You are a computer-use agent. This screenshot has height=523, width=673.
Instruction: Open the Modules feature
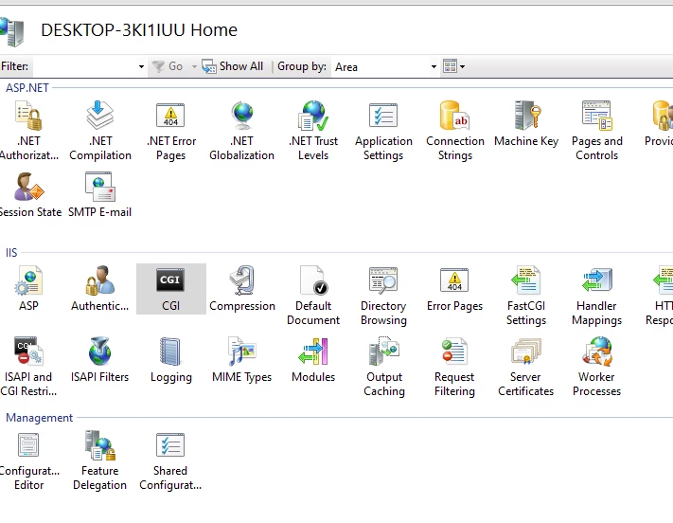point(313,360)
